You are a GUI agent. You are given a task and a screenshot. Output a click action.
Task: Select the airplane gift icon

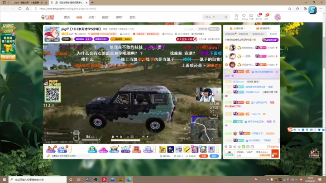pyautogui.click(x=178, y=149)
